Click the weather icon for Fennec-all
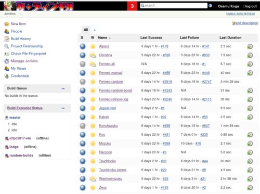260x194 pixels. tap(93, 64)
